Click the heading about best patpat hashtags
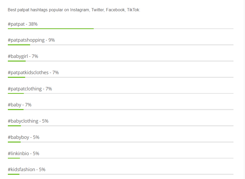Image resolution: width=245 pixels, height=179 pixels. pyautogui.click(x=74, y=10)
